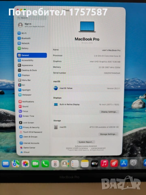The image size is (146, 195).
Task: Select Network in the sidebar
Action: 24,43
